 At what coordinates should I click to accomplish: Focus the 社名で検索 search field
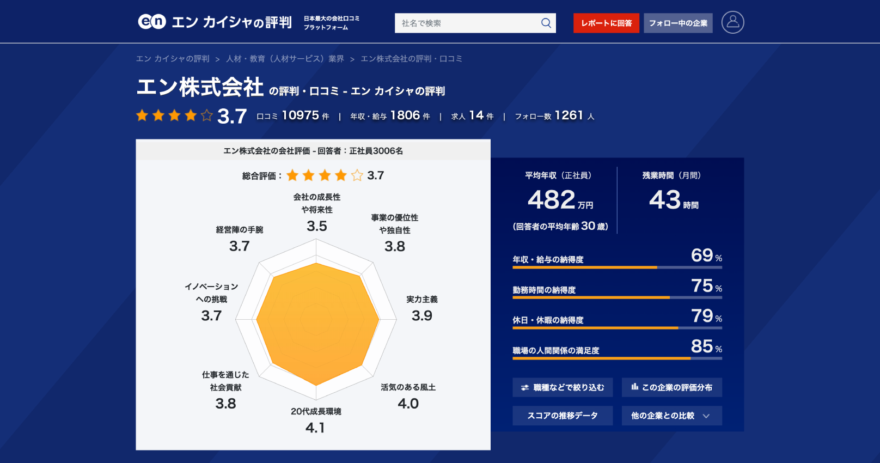coord(467,23)
